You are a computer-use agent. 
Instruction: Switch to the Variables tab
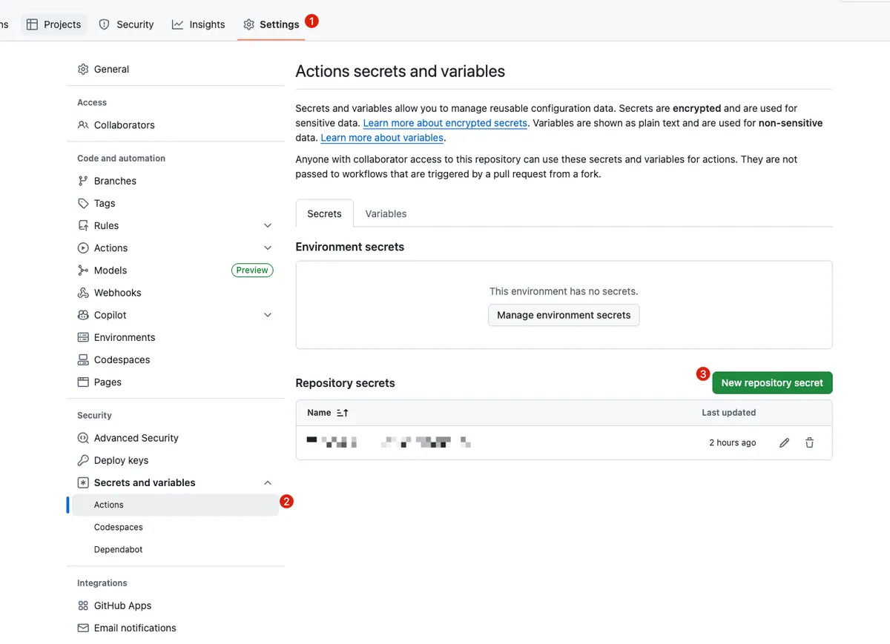tap(386, 213)
